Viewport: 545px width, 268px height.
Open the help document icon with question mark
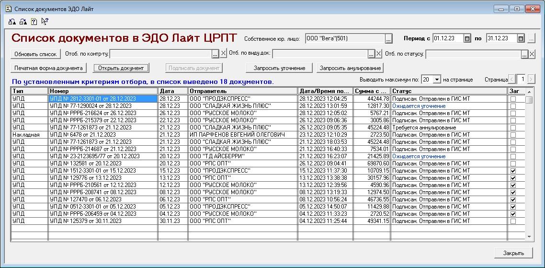34,22
